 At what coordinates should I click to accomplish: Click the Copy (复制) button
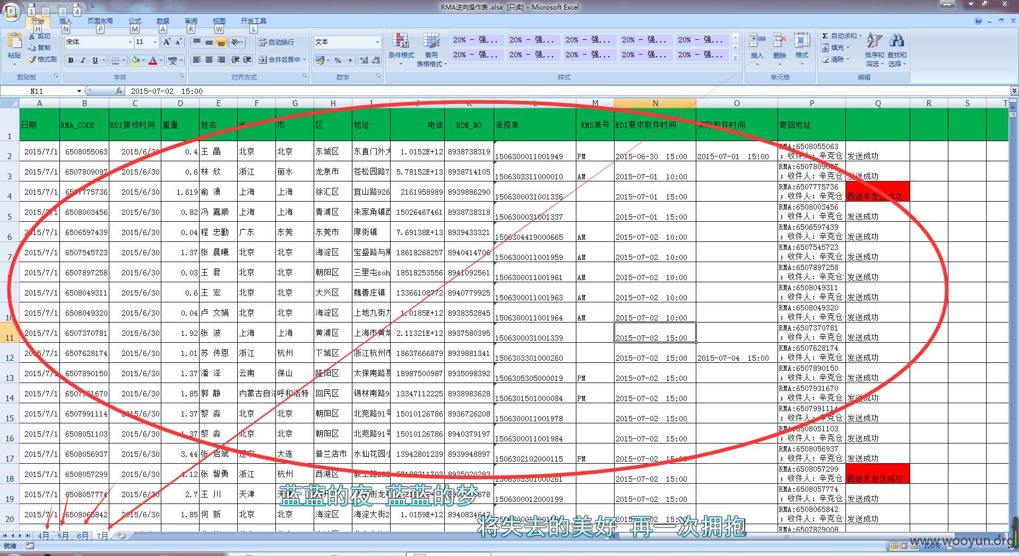pyautogui.click(x=40, y=48)
